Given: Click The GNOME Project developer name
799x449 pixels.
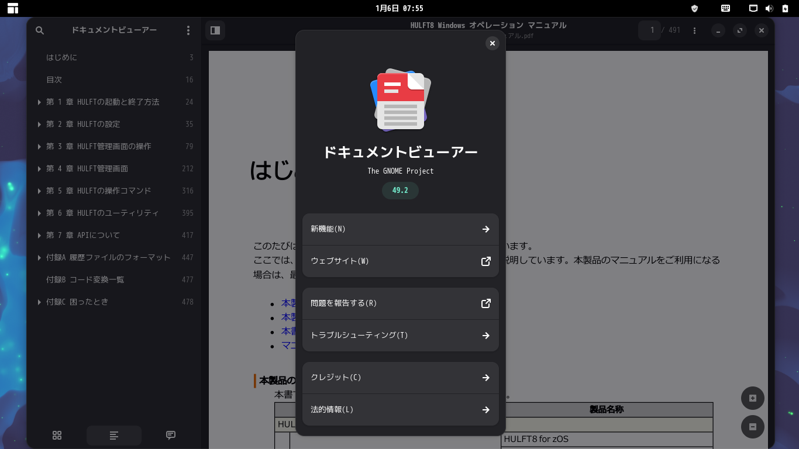Looking at the screenshot, I should click(x=401, y=171).
